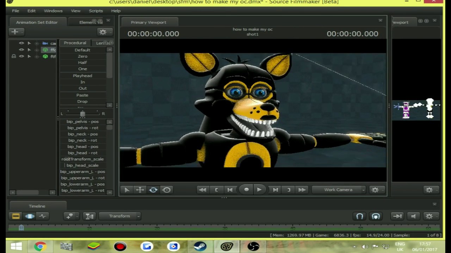The width and height of the screenshot is (451, 253).
Task: Switch to the Motion Editor mode
Action: coord(30,216)
